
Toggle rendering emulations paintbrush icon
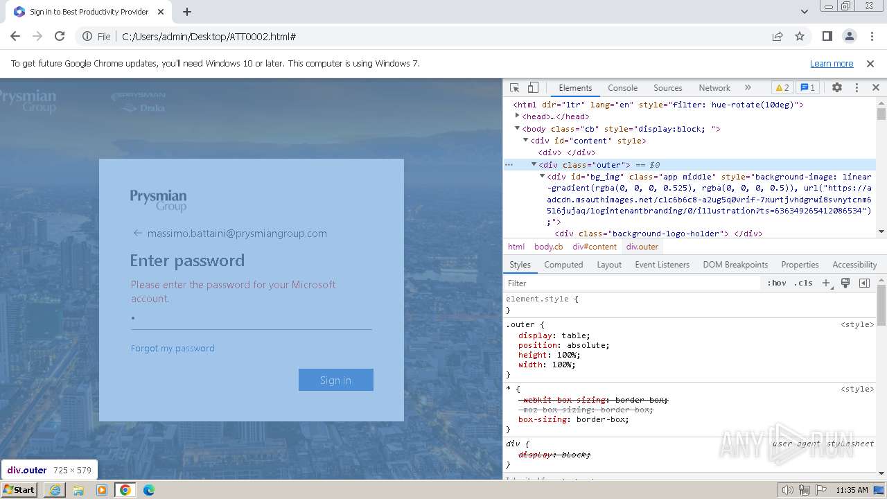pyautogui.click(x=845, y=283)
